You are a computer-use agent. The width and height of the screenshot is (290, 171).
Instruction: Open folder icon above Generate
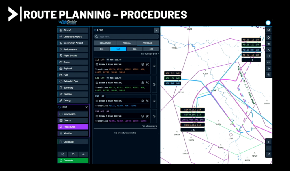pyautogui.click(x=73, y=154)
